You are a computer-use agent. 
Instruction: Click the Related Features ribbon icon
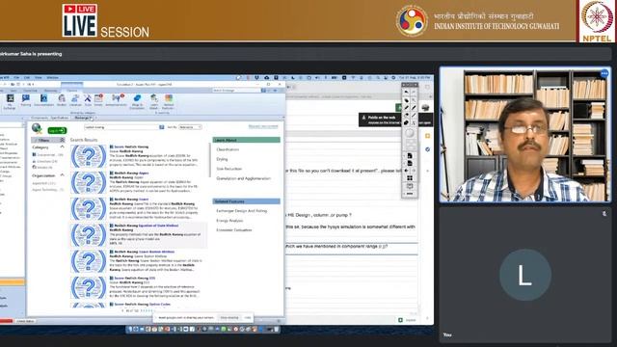(x=169, y=101)
